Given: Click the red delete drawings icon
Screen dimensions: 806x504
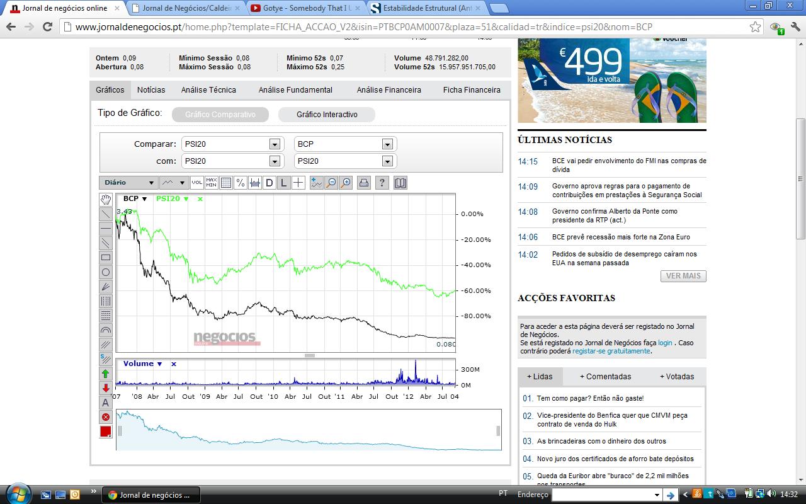Looking at the screenshot, I should pyautogui.click(x=106, y=417).
